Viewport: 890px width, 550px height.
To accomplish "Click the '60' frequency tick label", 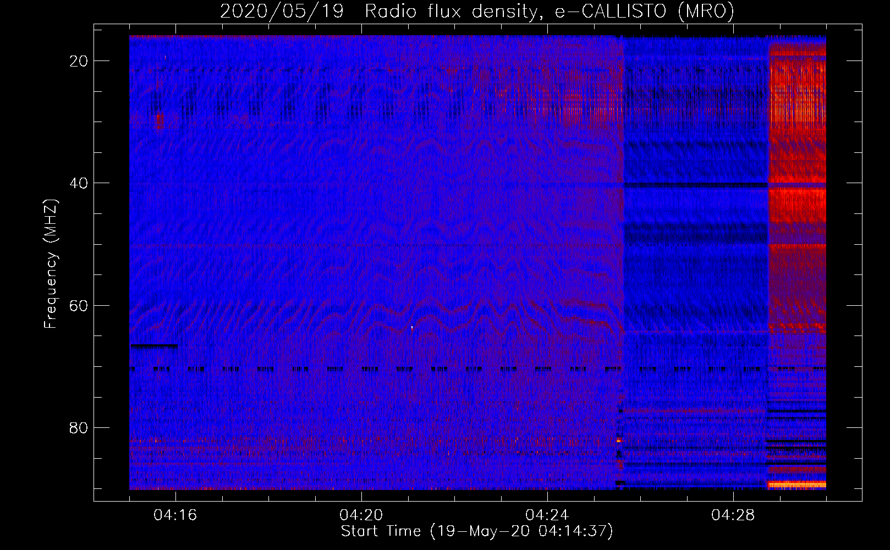I will pyautogui.click(x=79, y=305).
